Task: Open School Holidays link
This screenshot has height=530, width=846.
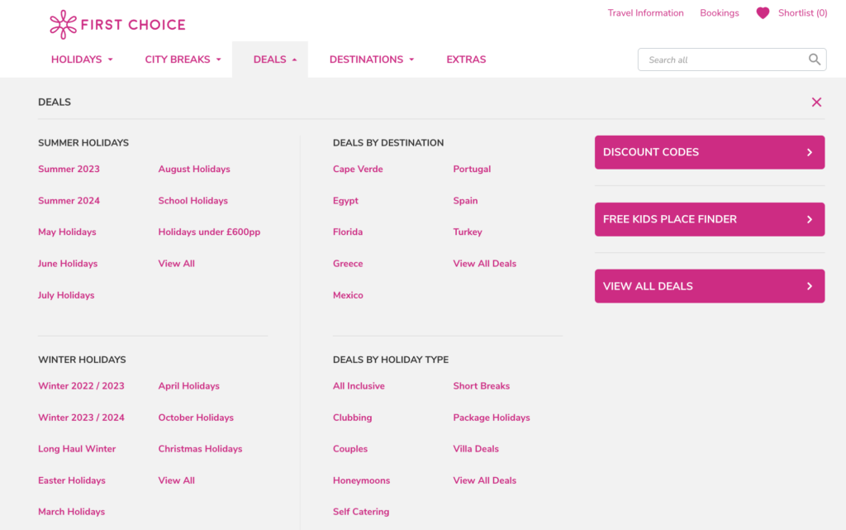Action: (x=192, y=201)
